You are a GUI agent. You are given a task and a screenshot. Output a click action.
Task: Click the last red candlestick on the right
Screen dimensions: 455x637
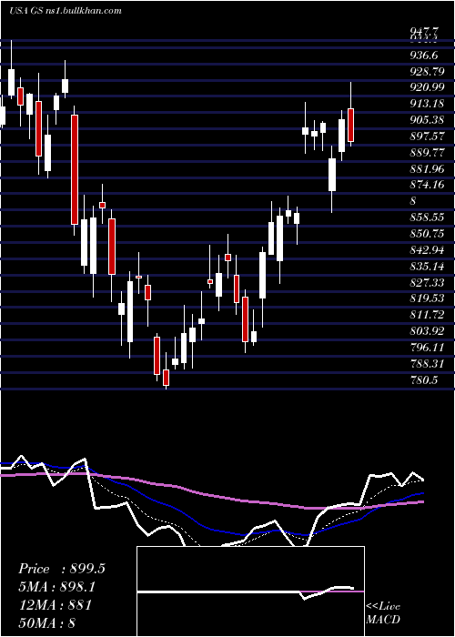click(x=350, y=126)
